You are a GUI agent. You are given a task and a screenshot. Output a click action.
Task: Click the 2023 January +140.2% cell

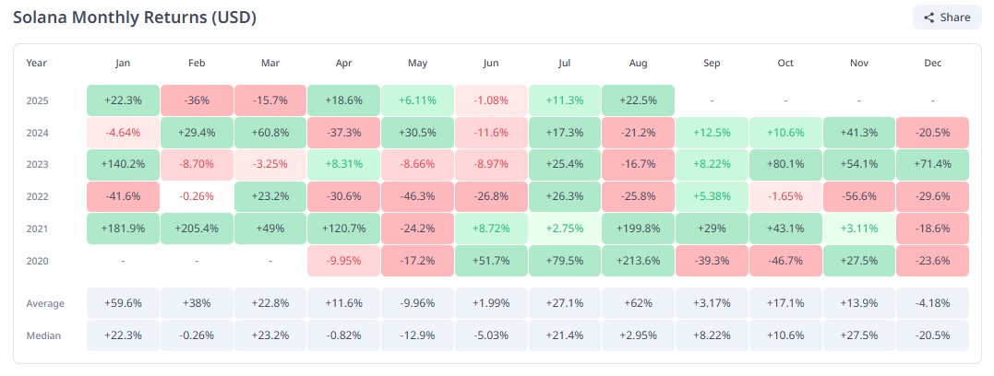coord(123,165)
